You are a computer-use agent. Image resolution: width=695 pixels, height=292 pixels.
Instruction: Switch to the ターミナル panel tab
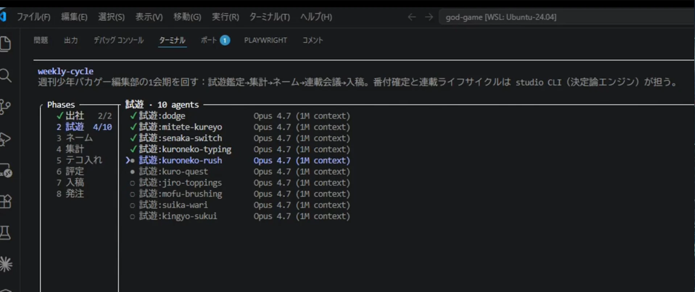172,40
